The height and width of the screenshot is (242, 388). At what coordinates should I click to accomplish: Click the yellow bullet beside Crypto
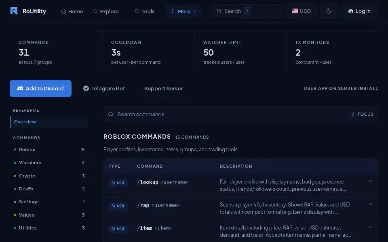(15, 175)
